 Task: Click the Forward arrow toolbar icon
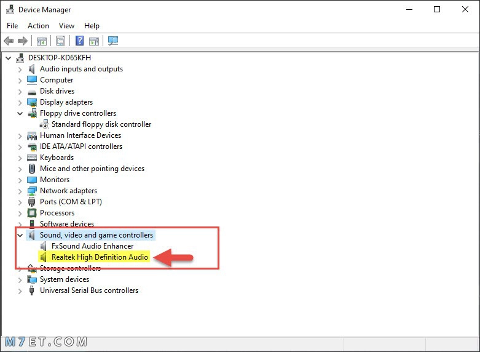pyautogui.click(x=23, y=41)
